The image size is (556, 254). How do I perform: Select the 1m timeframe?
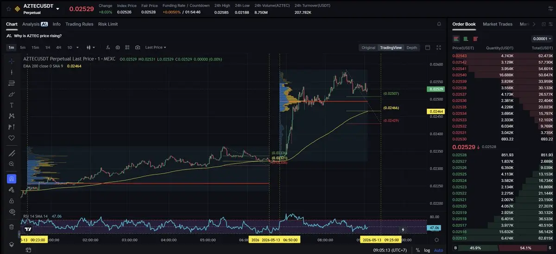coord(11,47)
